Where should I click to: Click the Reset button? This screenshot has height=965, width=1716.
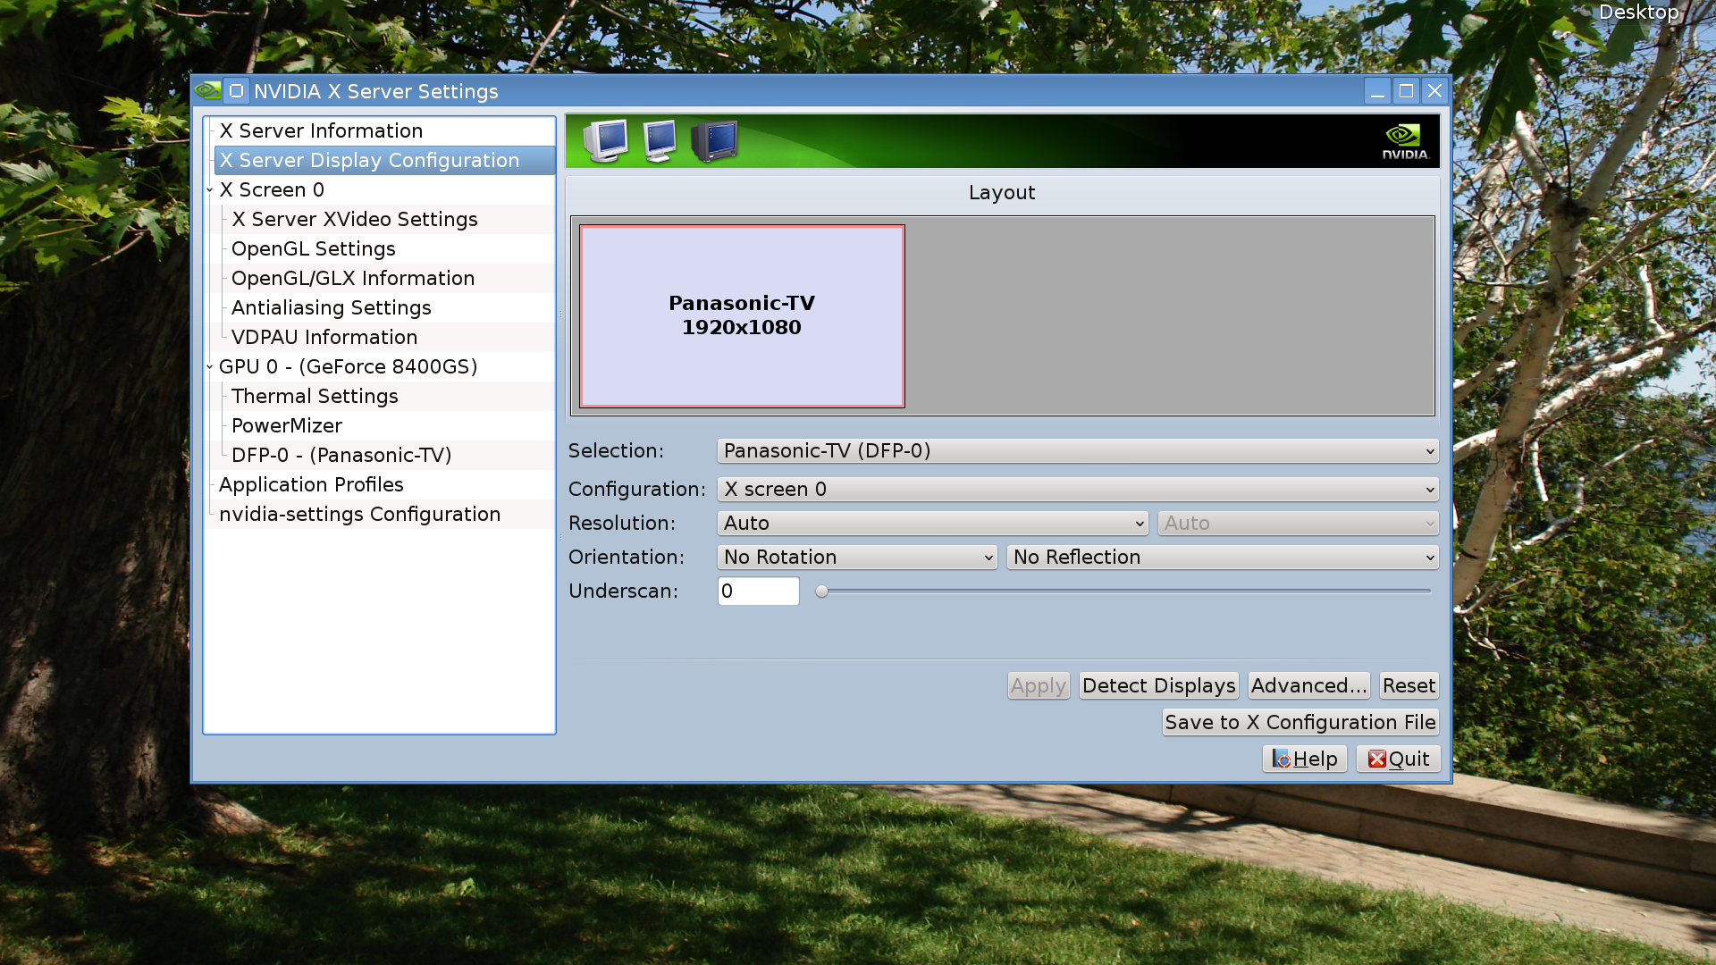tap(1409, 686)
